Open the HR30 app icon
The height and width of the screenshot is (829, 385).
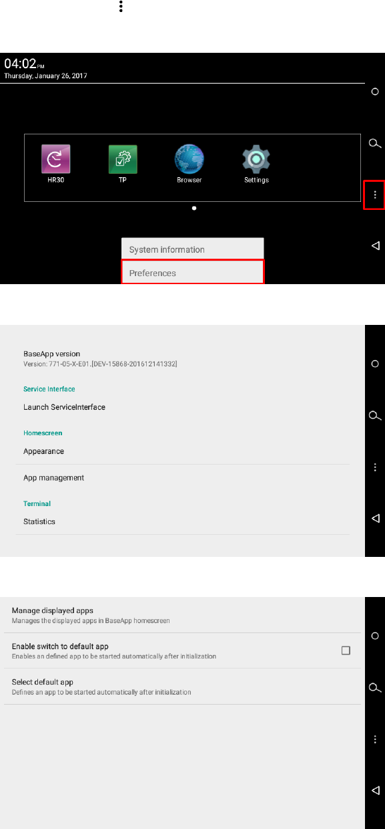pyautogui.click(x=56, y=159)
